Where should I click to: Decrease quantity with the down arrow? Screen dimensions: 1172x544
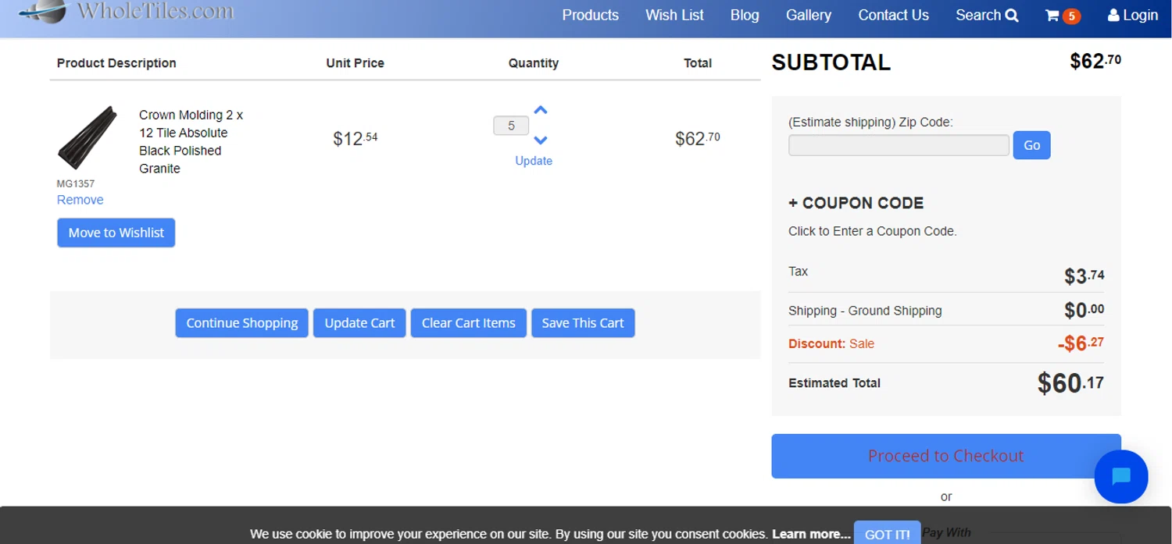click(x=541, y=140)
